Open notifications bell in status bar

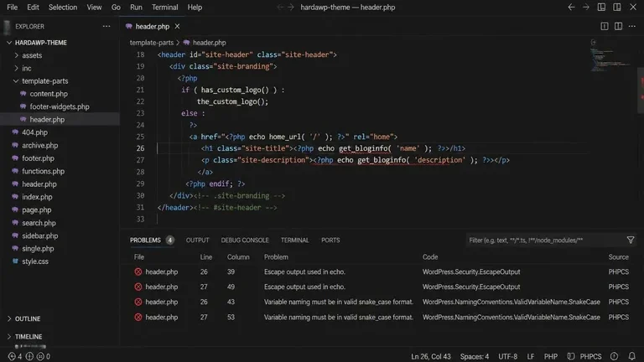[x=631, y=356]
